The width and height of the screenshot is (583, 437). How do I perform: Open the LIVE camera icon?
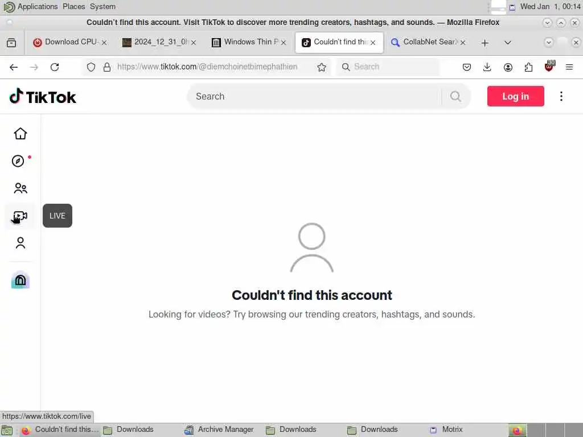20,216
